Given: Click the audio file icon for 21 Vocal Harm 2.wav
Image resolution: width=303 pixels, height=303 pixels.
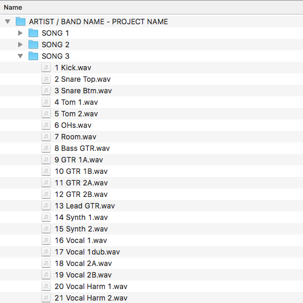Looking at the screenshot, I should point(46,298).
